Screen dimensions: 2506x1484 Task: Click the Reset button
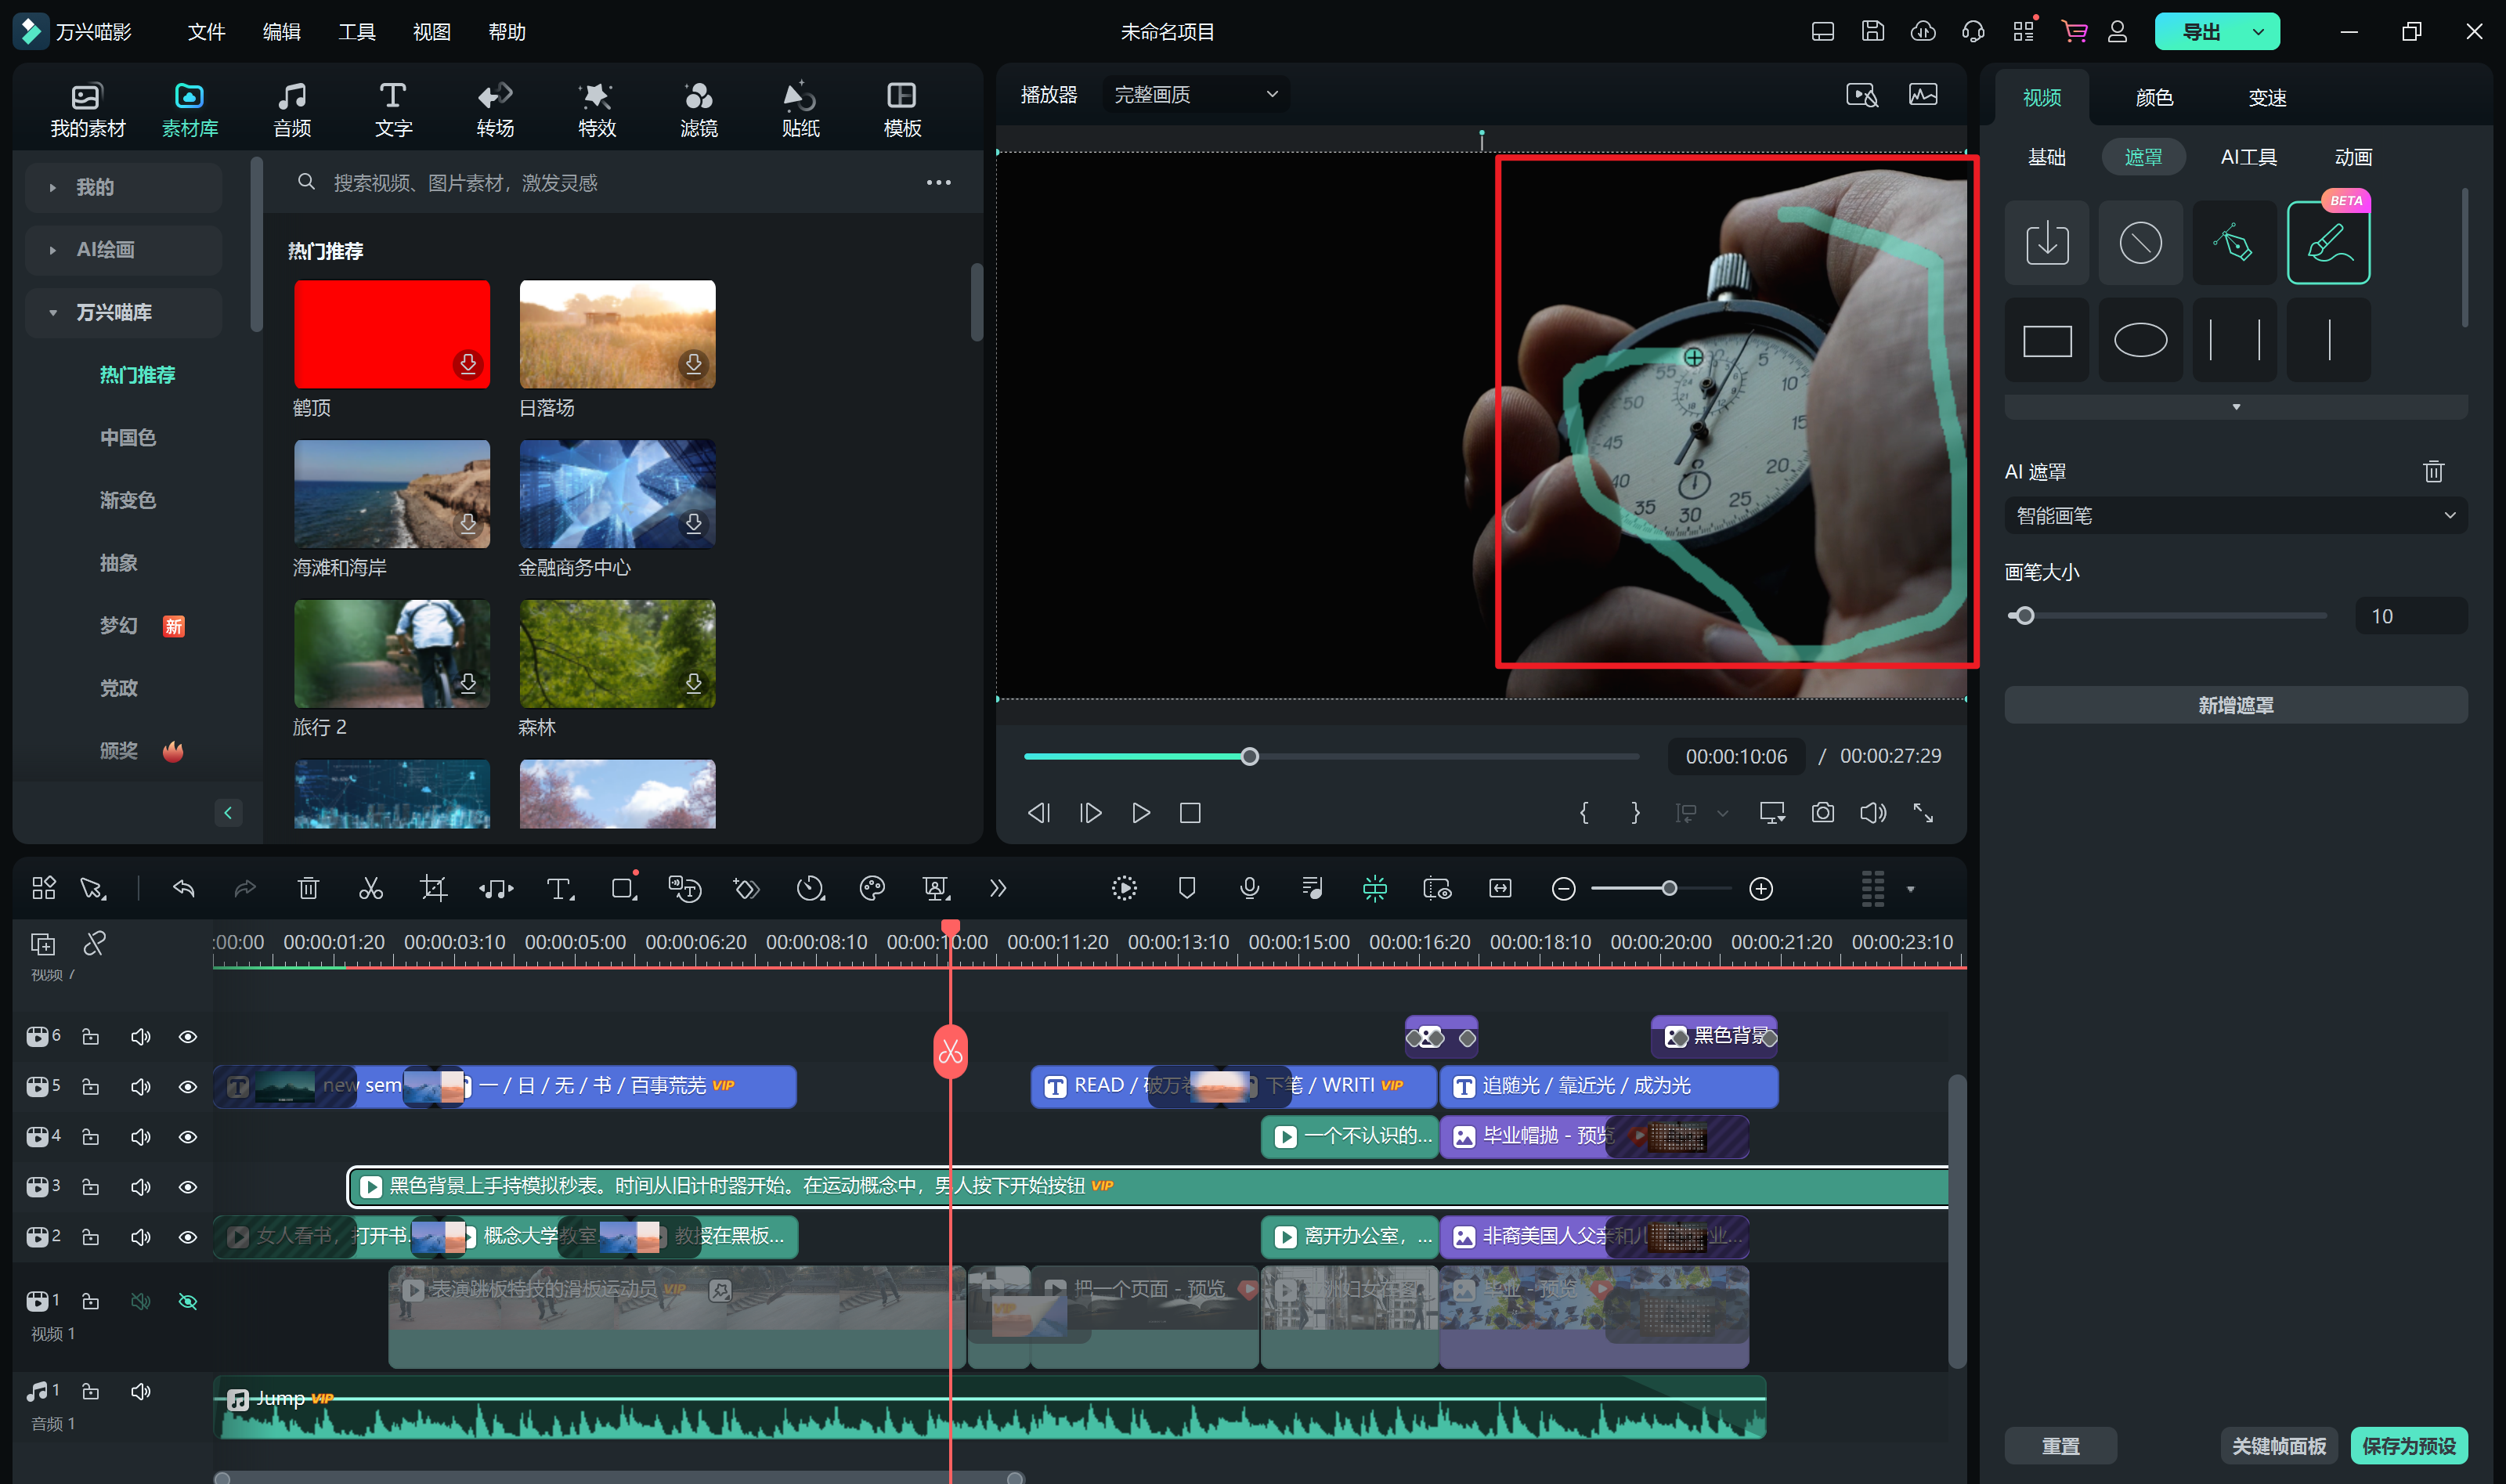[x=2060, y=1446]
